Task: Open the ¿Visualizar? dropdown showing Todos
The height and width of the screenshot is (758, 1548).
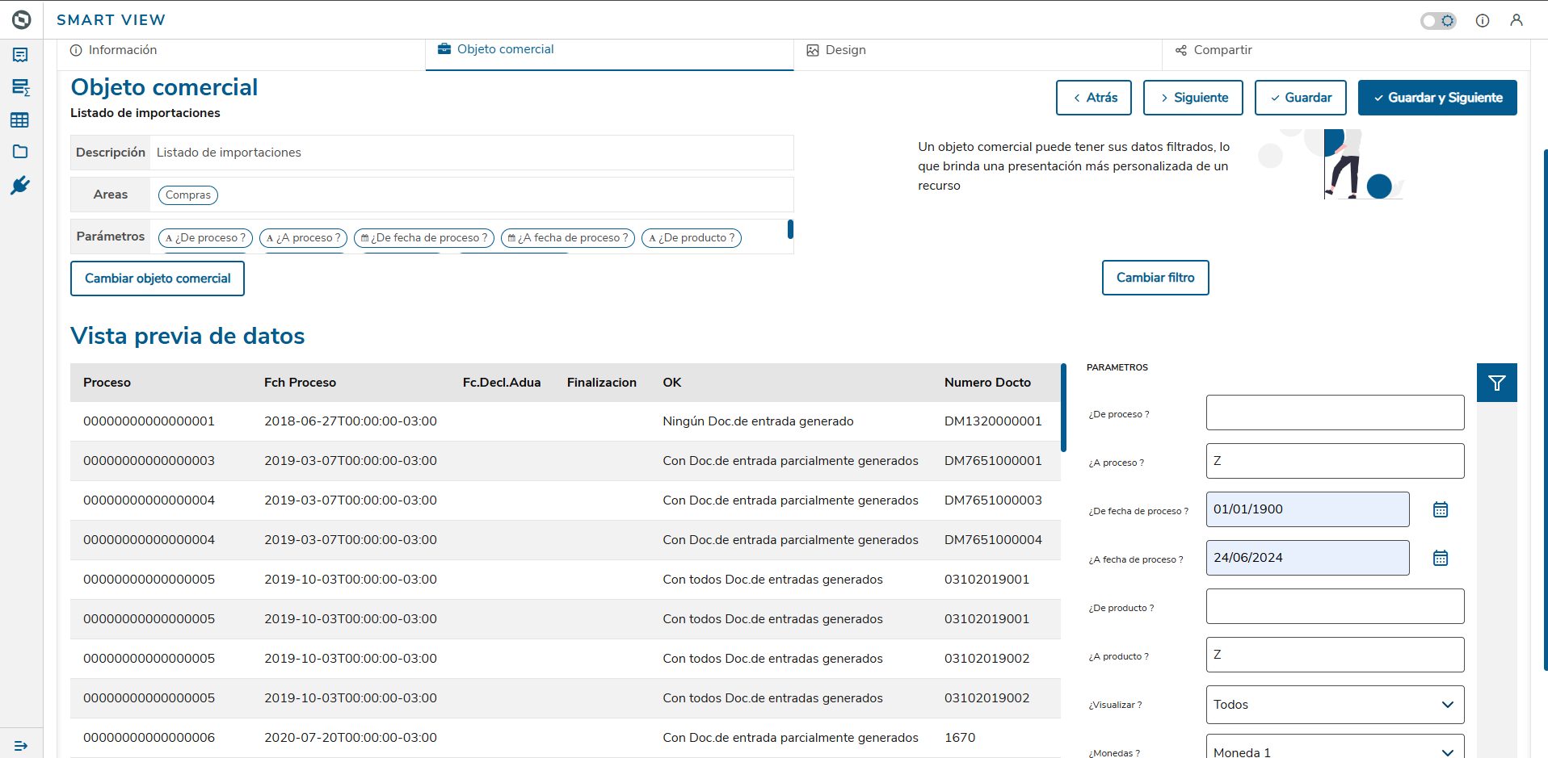Action: pos(1336,705)
